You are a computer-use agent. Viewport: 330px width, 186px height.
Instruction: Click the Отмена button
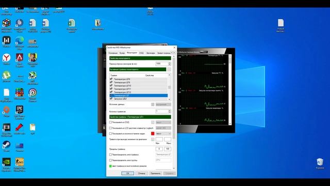tap(141, 174)
